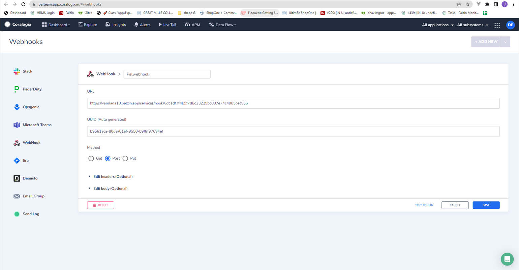Click the Email Group envelope icon
This screenshot has width=519, height=270.
17,196
